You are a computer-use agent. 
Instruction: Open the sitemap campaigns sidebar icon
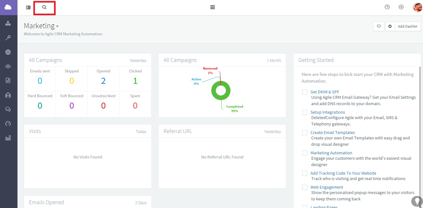(x=8, y=23)
